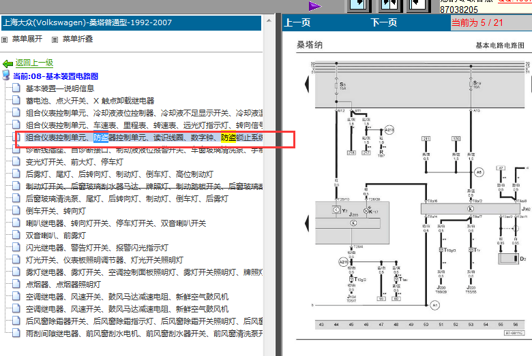Click the icon beside 菜单折叠
This screenshot has height=356, width=532.
(x=55, y=39)
